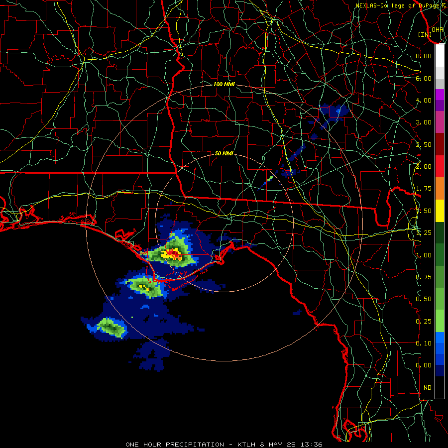Pick the light blue swatch beside 0.10
Image resolution: width=448 pixels, height=448 pixels.
(x=440, y=337)
